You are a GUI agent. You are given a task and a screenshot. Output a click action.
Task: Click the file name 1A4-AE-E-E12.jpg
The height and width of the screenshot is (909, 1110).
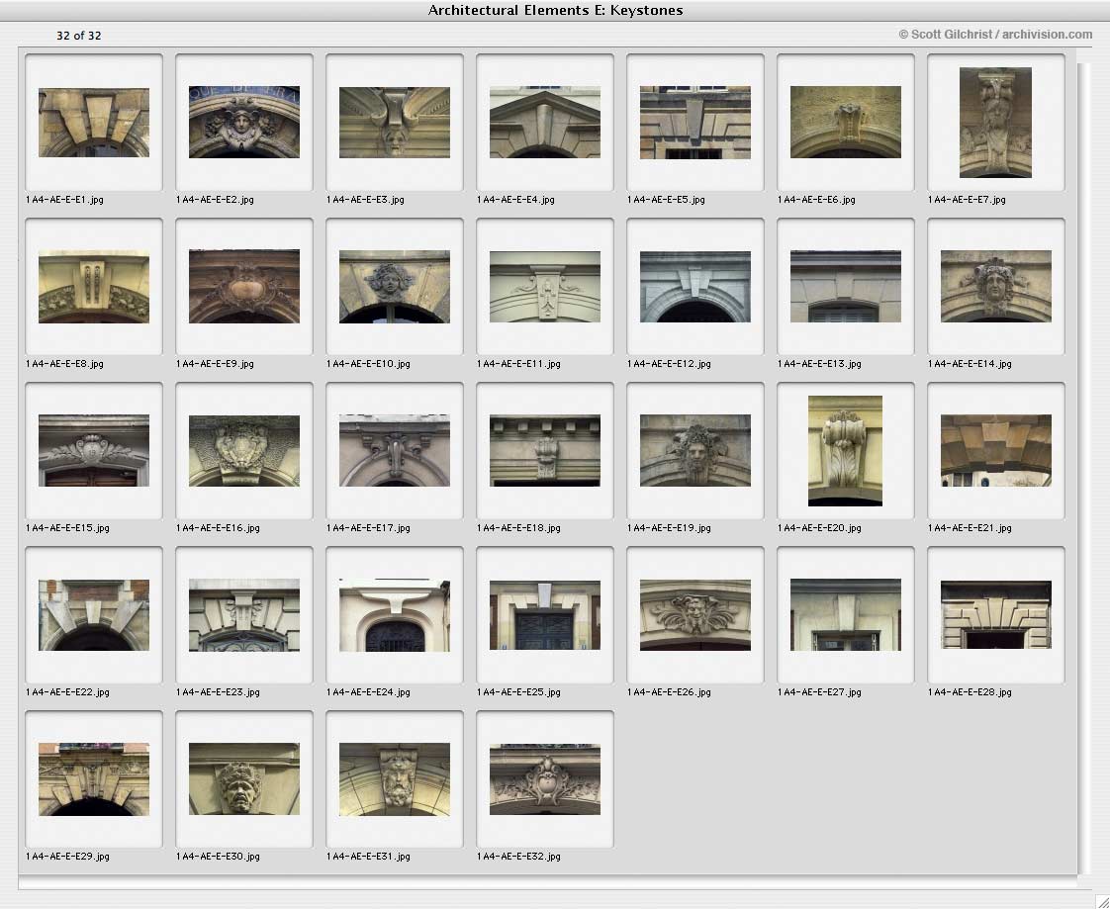(x=669, y=364)
